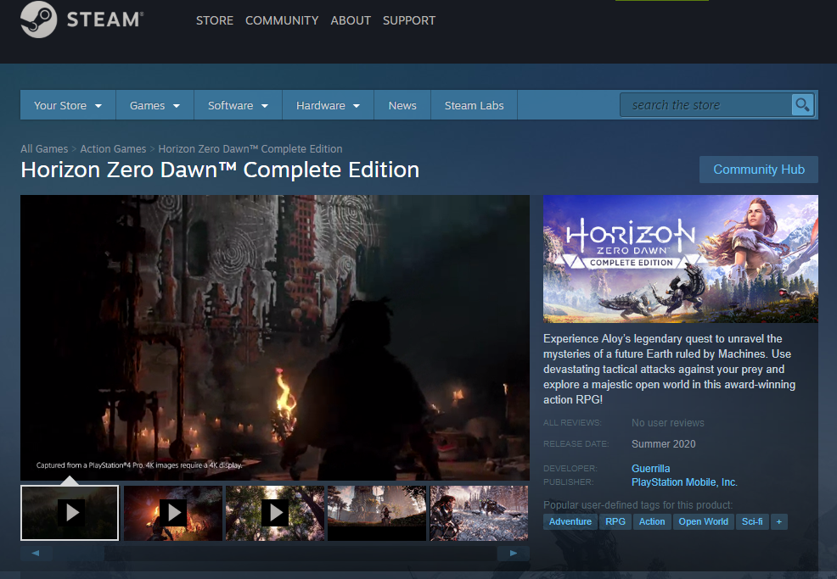
Task: Play the third trailer with forest scene
Action: [x=275, y=513]
